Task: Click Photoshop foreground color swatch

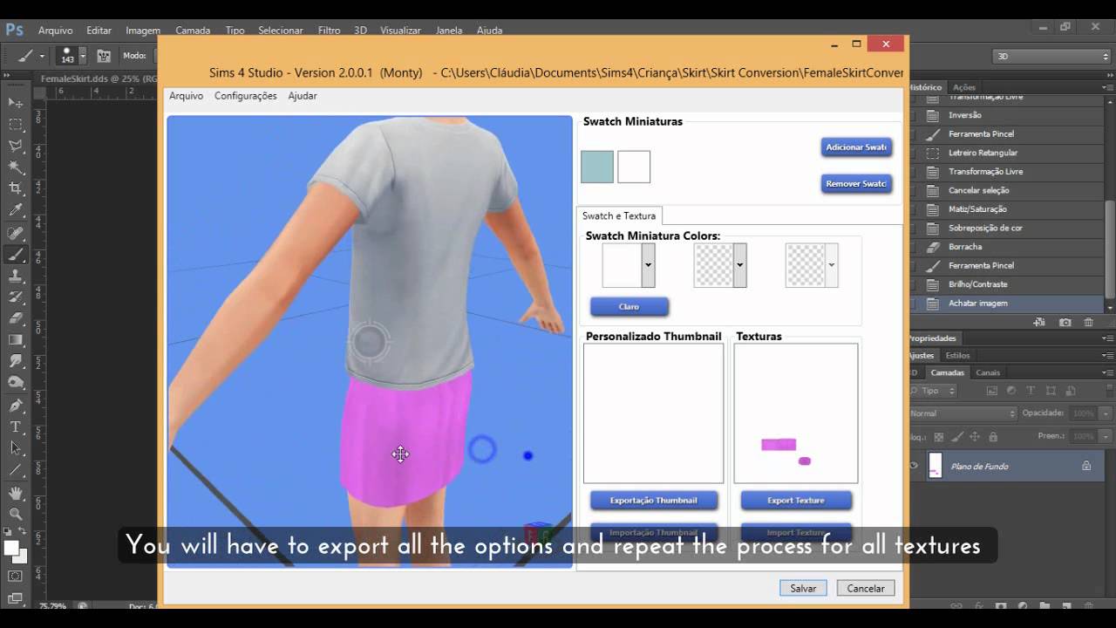Action: click(11, 549)
